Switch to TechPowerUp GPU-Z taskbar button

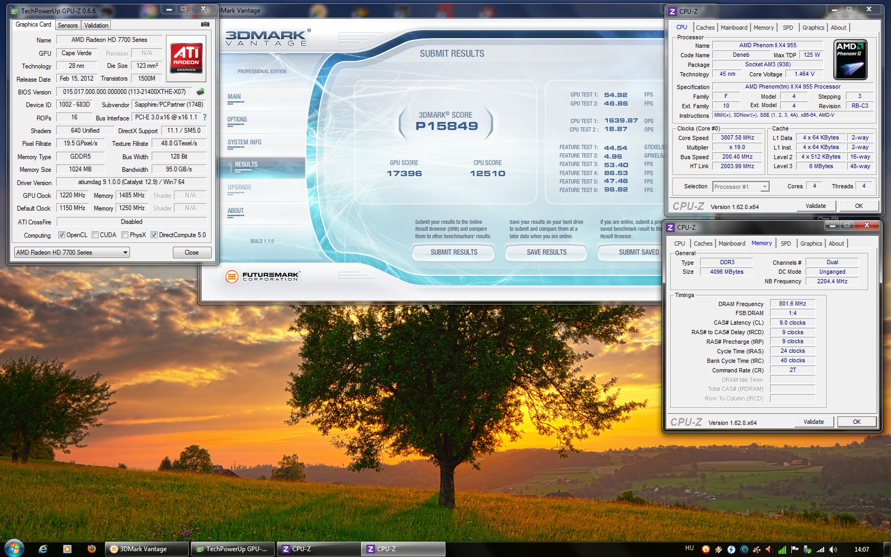click(x=233, y=549)
